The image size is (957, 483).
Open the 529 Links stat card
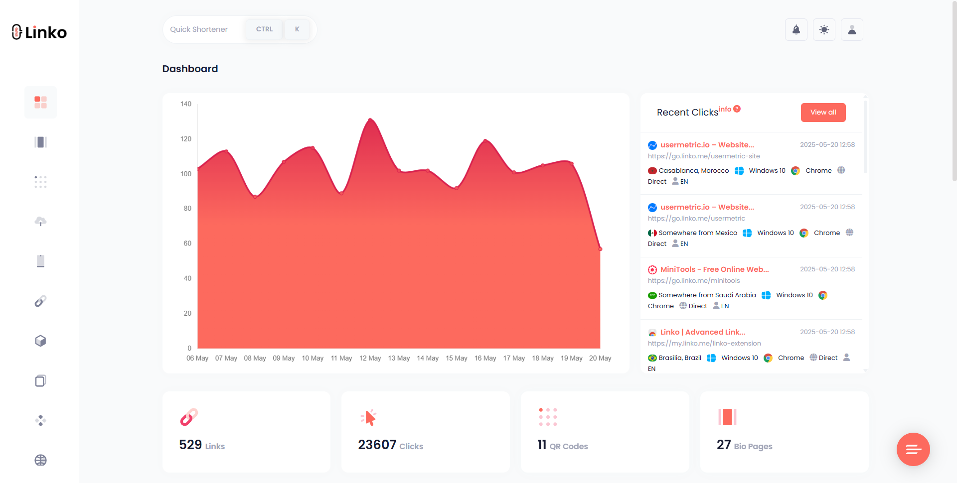tap(246, 432)
